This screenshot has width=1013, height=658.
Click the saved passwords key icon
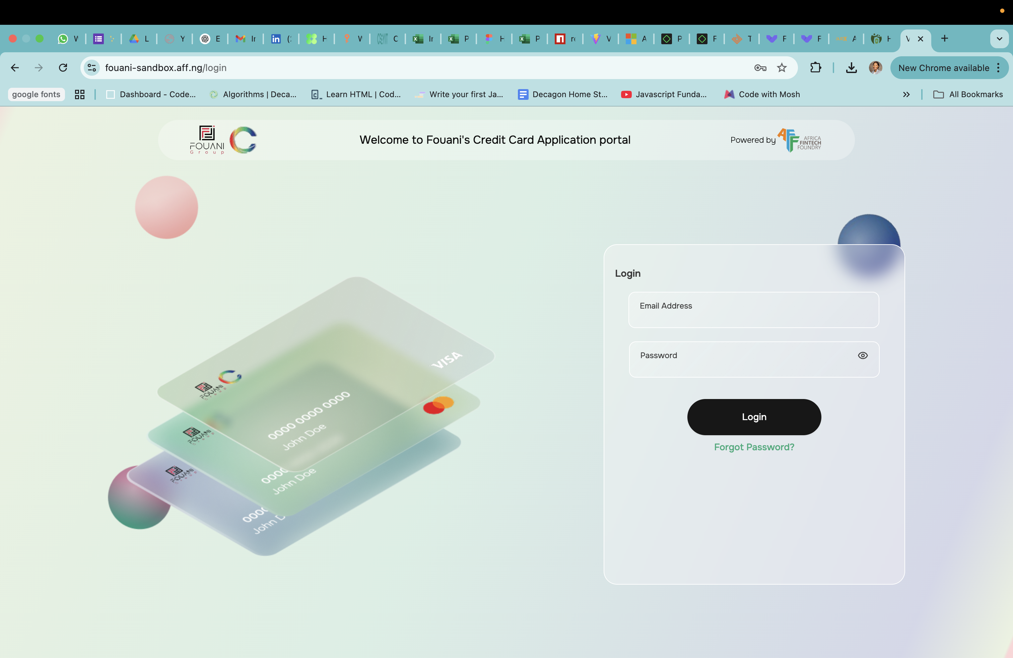(x=760, y=68)
